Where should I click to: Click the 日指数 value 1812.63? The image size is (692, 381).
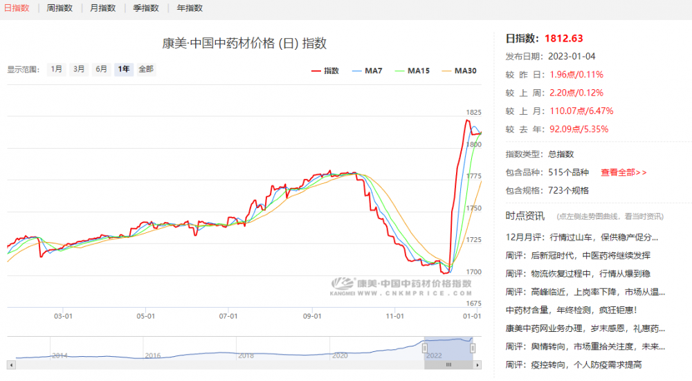tap(563, 38)
